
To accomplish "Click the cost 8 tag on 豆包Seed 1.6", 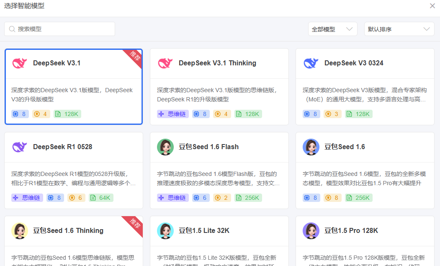I will pos(332,198).
